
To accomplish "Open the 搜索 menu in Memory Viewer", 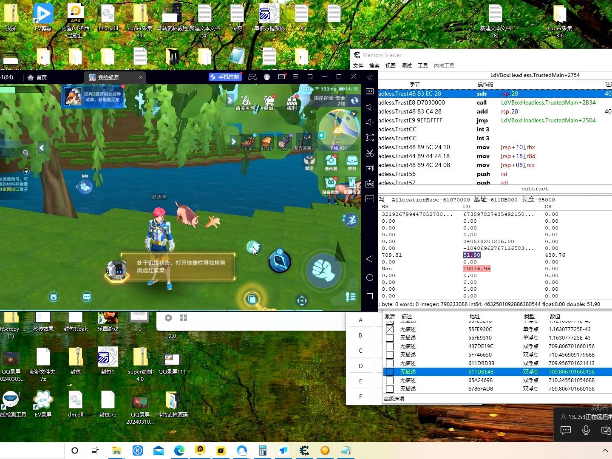I will pos(374,65).
